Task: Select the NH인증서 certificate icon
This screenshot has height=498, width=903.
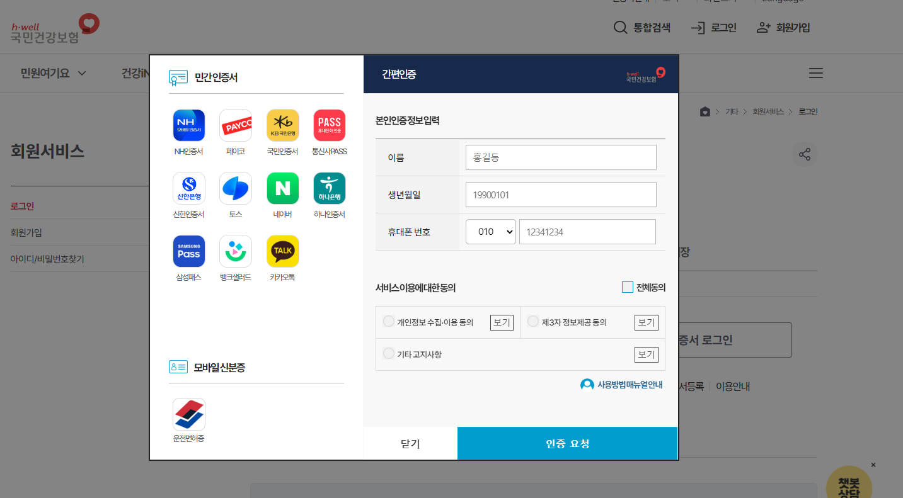Action: (x=189, y=125)
